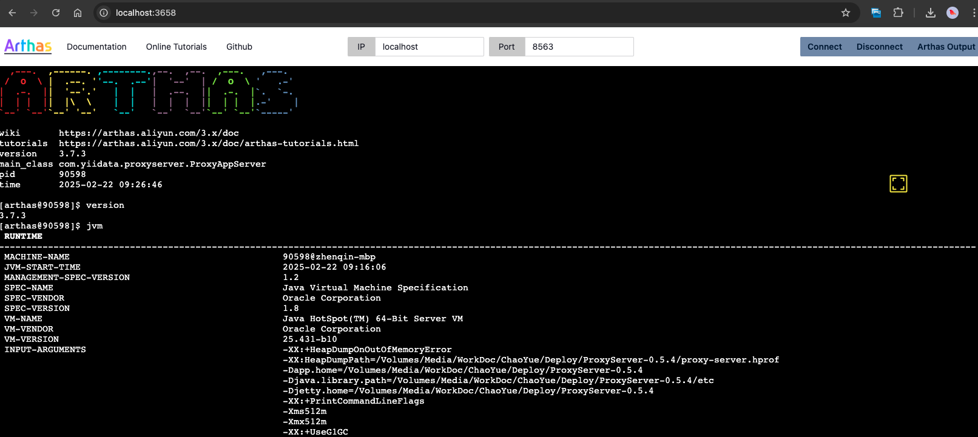The image size is (978, 437).
Task: Click the RUNTIME section heading
Action: (23, 236)
